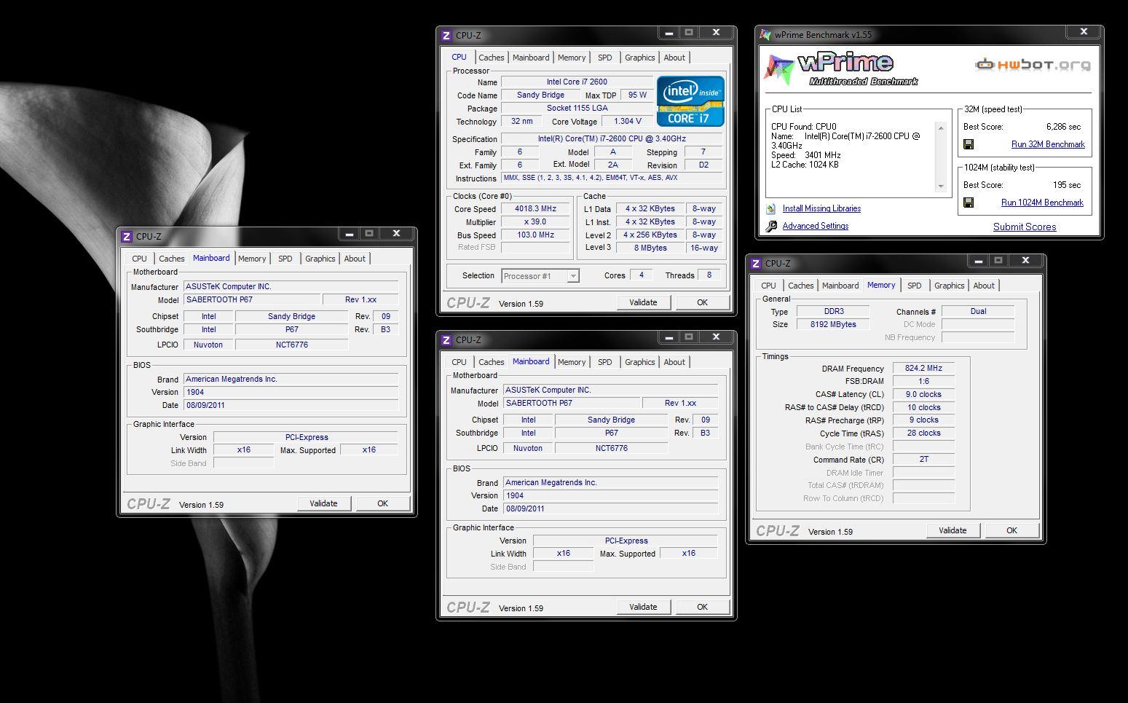Click the CPU-Z title icon of bottom center window
This screenshot has height=703, width=1128.
point(446,339)
